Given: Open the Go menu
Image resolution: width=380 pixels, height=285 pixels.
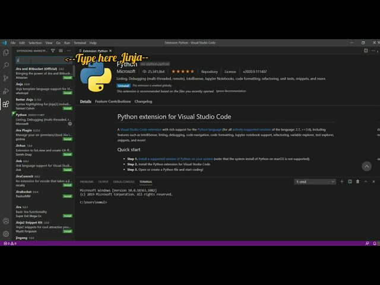Looking at the screenshot, I should pyautogui.click(x=58, y=43).
